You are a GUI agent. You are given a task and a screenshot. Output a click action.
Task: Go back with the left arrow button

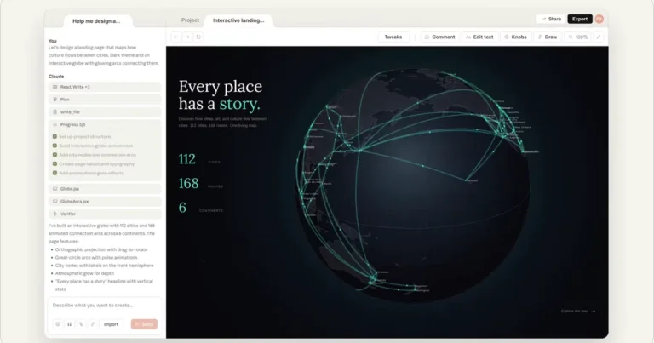point(176,37)
